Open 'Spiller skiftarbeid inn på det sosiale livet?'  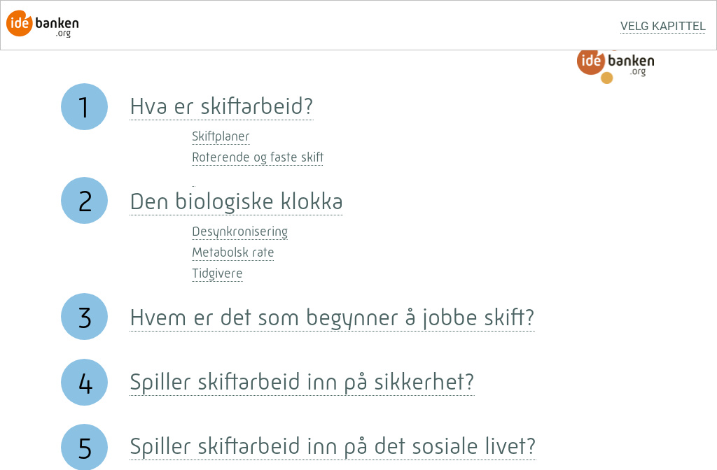(x=332, y=446)
